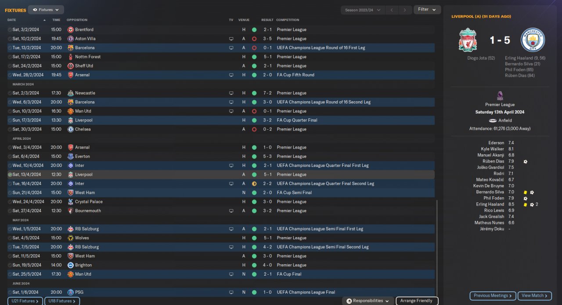Click the Anfield stadium icon

click(x=493, y=121)
